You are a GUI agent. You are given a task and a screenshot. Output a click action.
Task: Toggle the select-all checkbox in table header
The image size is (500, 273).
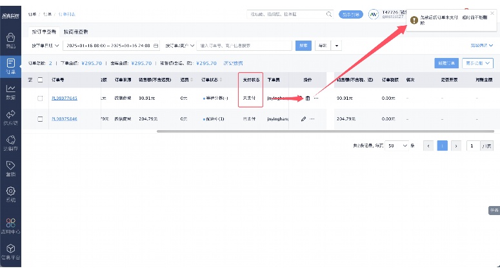click(40, 80)
